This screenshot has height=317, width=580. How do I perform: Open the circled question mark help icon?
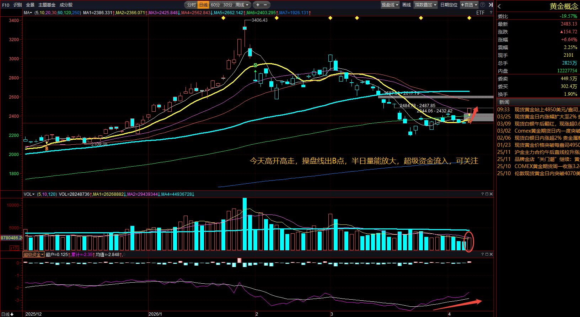coord(483,5)
